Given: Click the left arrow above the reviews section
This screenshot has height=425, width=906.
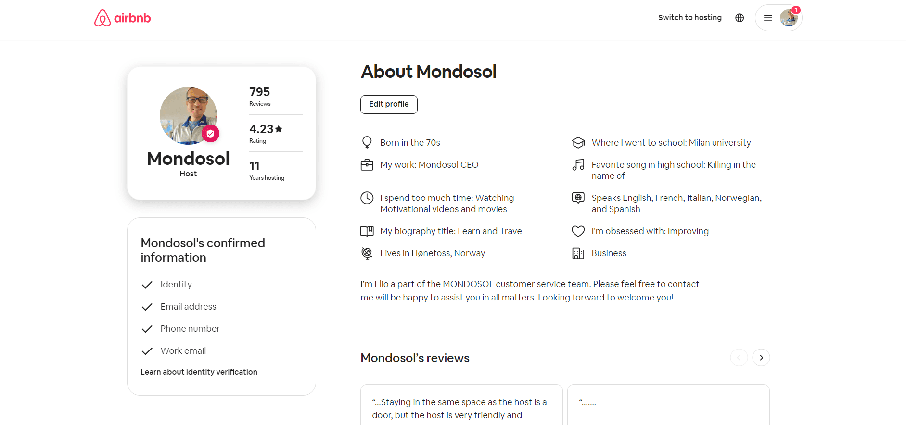Looking at the screenshot, I should 739,358.
